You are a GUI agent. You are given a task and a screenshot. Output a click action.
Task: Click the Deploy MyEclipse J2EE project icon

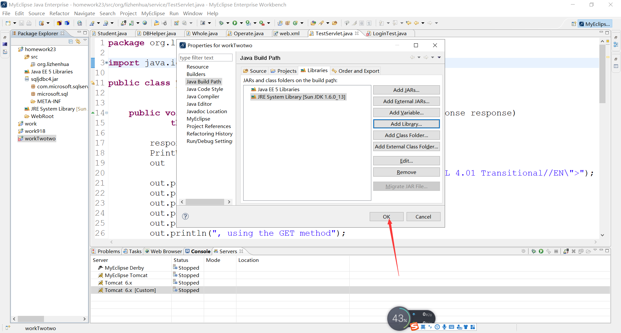[x=124, y=23]
